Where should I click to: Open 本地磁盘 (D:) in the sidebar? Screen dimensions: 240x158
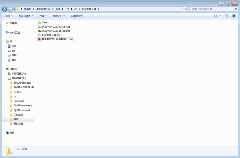[17, 78]
